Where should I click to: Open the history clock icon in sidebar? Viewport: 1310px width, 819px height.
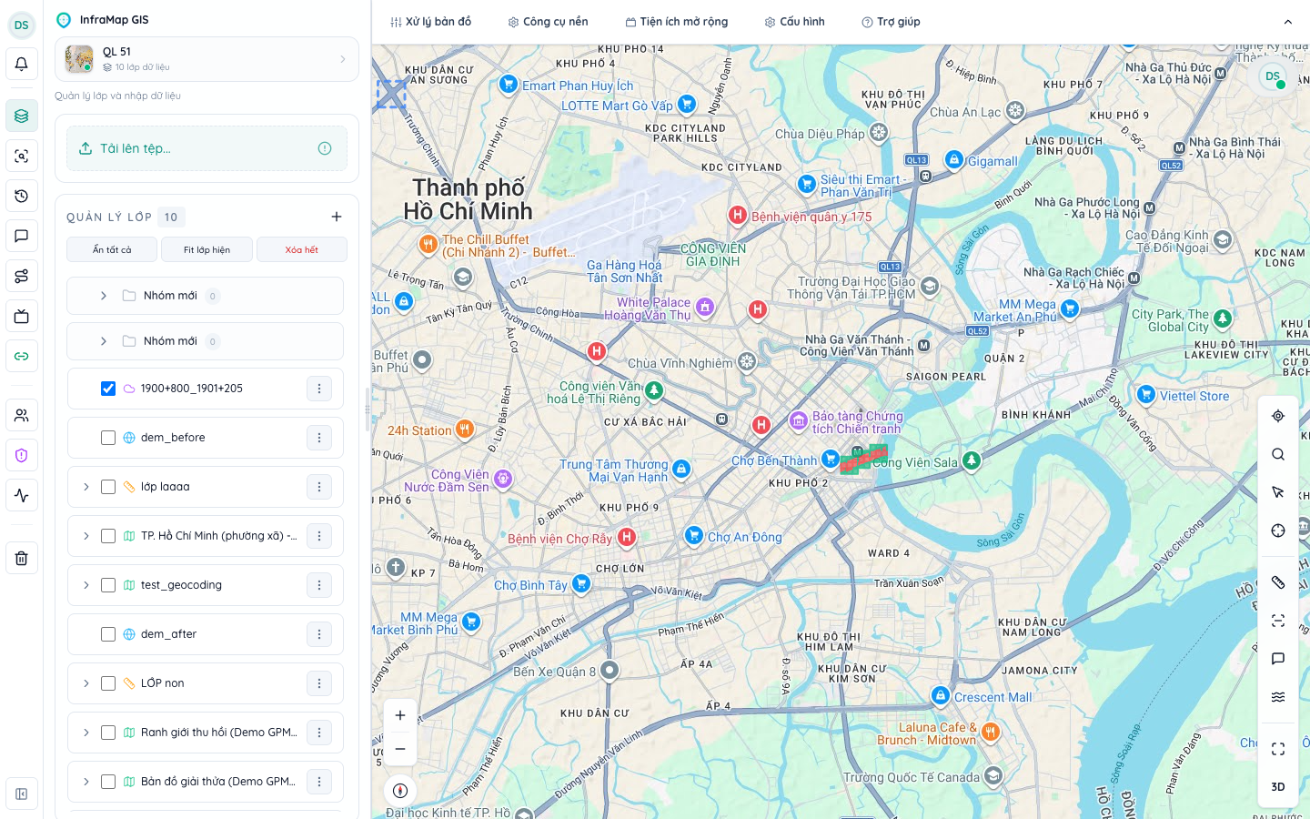[22, 197]
